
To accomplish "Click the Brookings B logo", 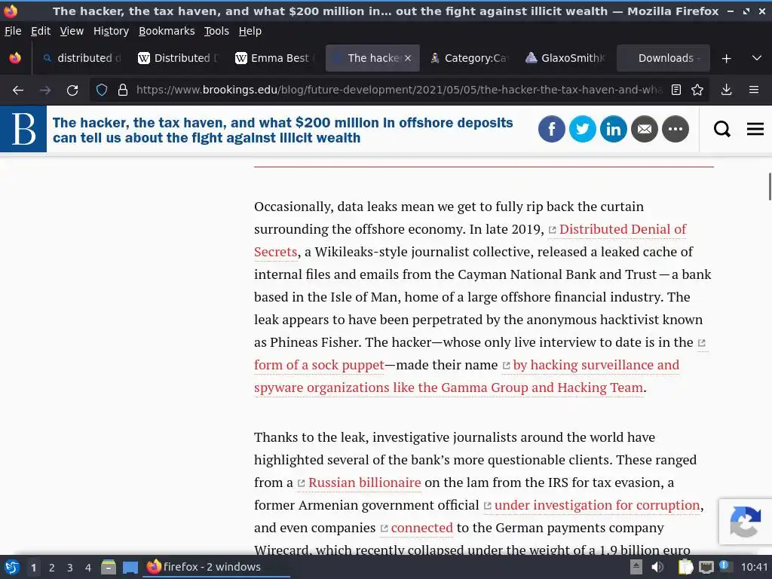I will [x=23, y=129].
